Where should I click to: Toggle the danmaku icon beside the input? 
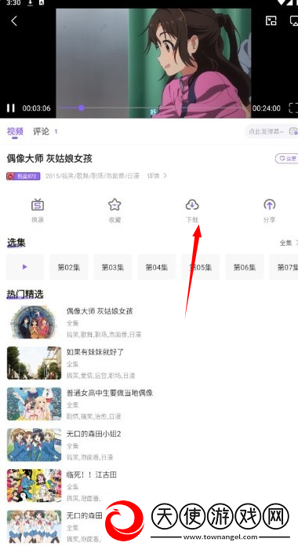[x=293, y=132]
